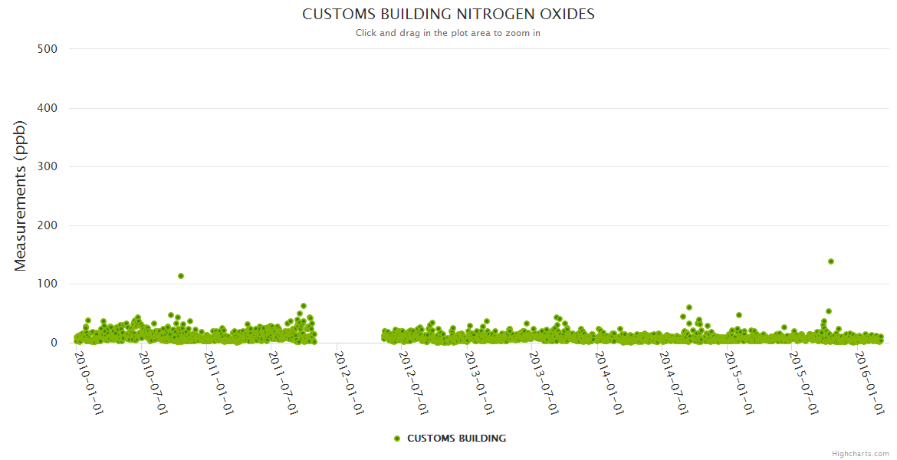
Task: Click the y-axis title Measurements (ppb)
Action: [x=21, y=195]
